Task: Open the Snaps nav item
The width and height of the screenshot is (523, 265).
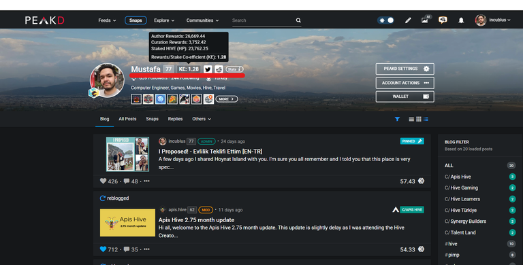Action: coord(136,20)
